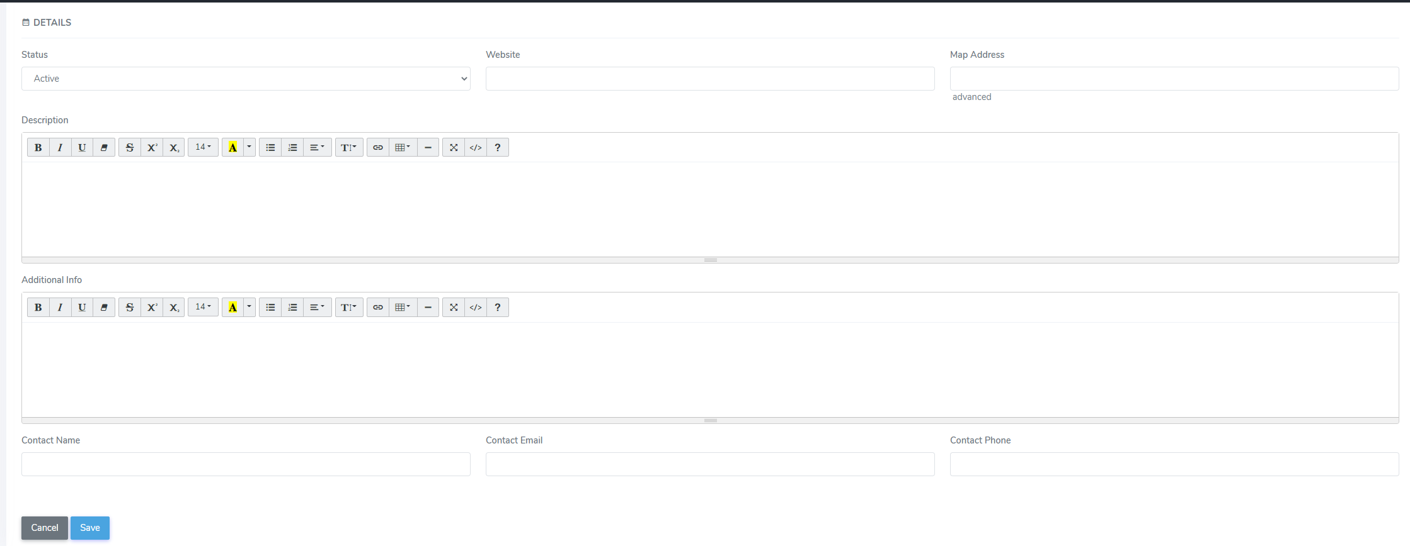Apply Superscript in Description editor toolbar
This screenshot has width=1410, height=546.
(x=152, y=147)
